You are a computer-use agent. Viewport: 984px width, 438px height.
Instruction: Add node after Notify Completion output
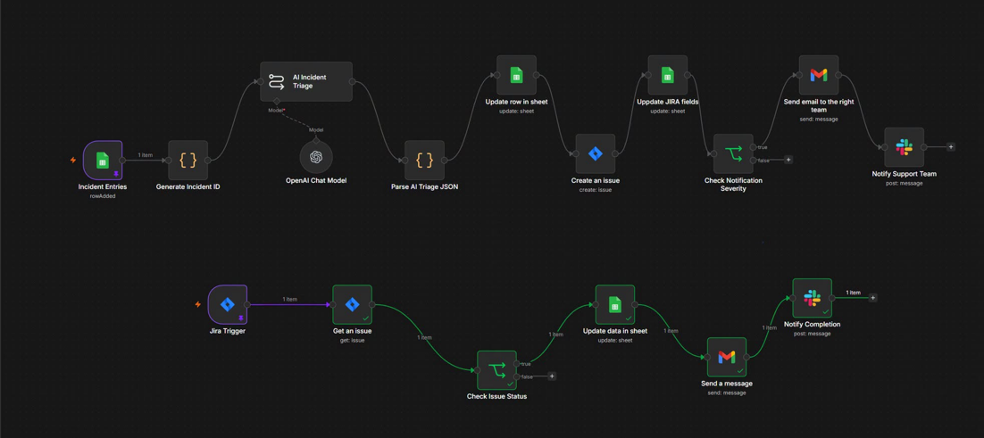(873, 298)
